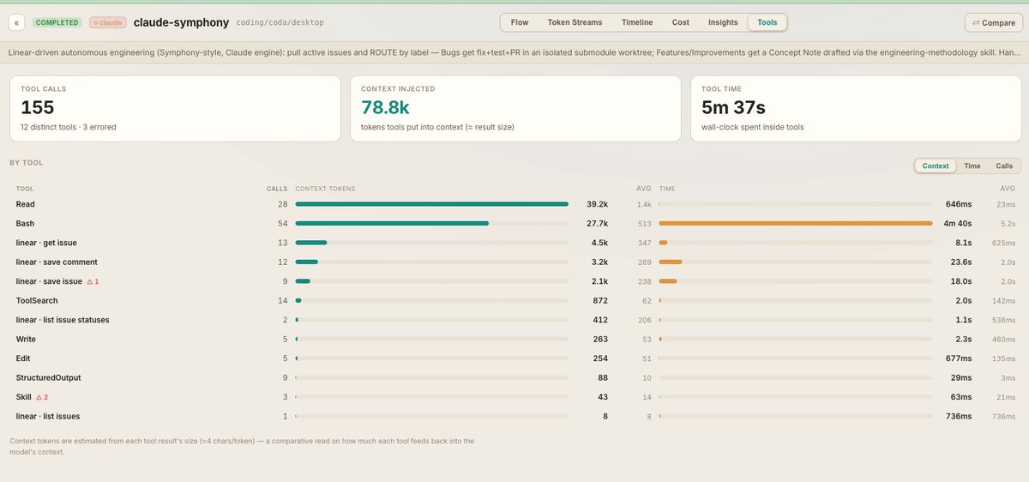Click the claude engine badge

click(107, 21)
